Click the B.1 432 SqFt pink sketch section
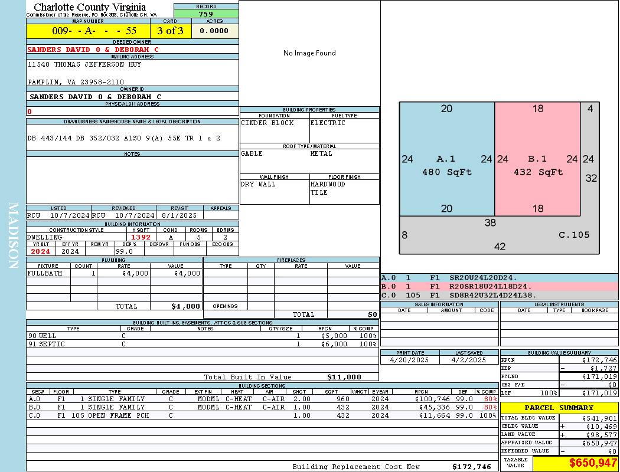The image size is (620, 472). coord(537,159)
